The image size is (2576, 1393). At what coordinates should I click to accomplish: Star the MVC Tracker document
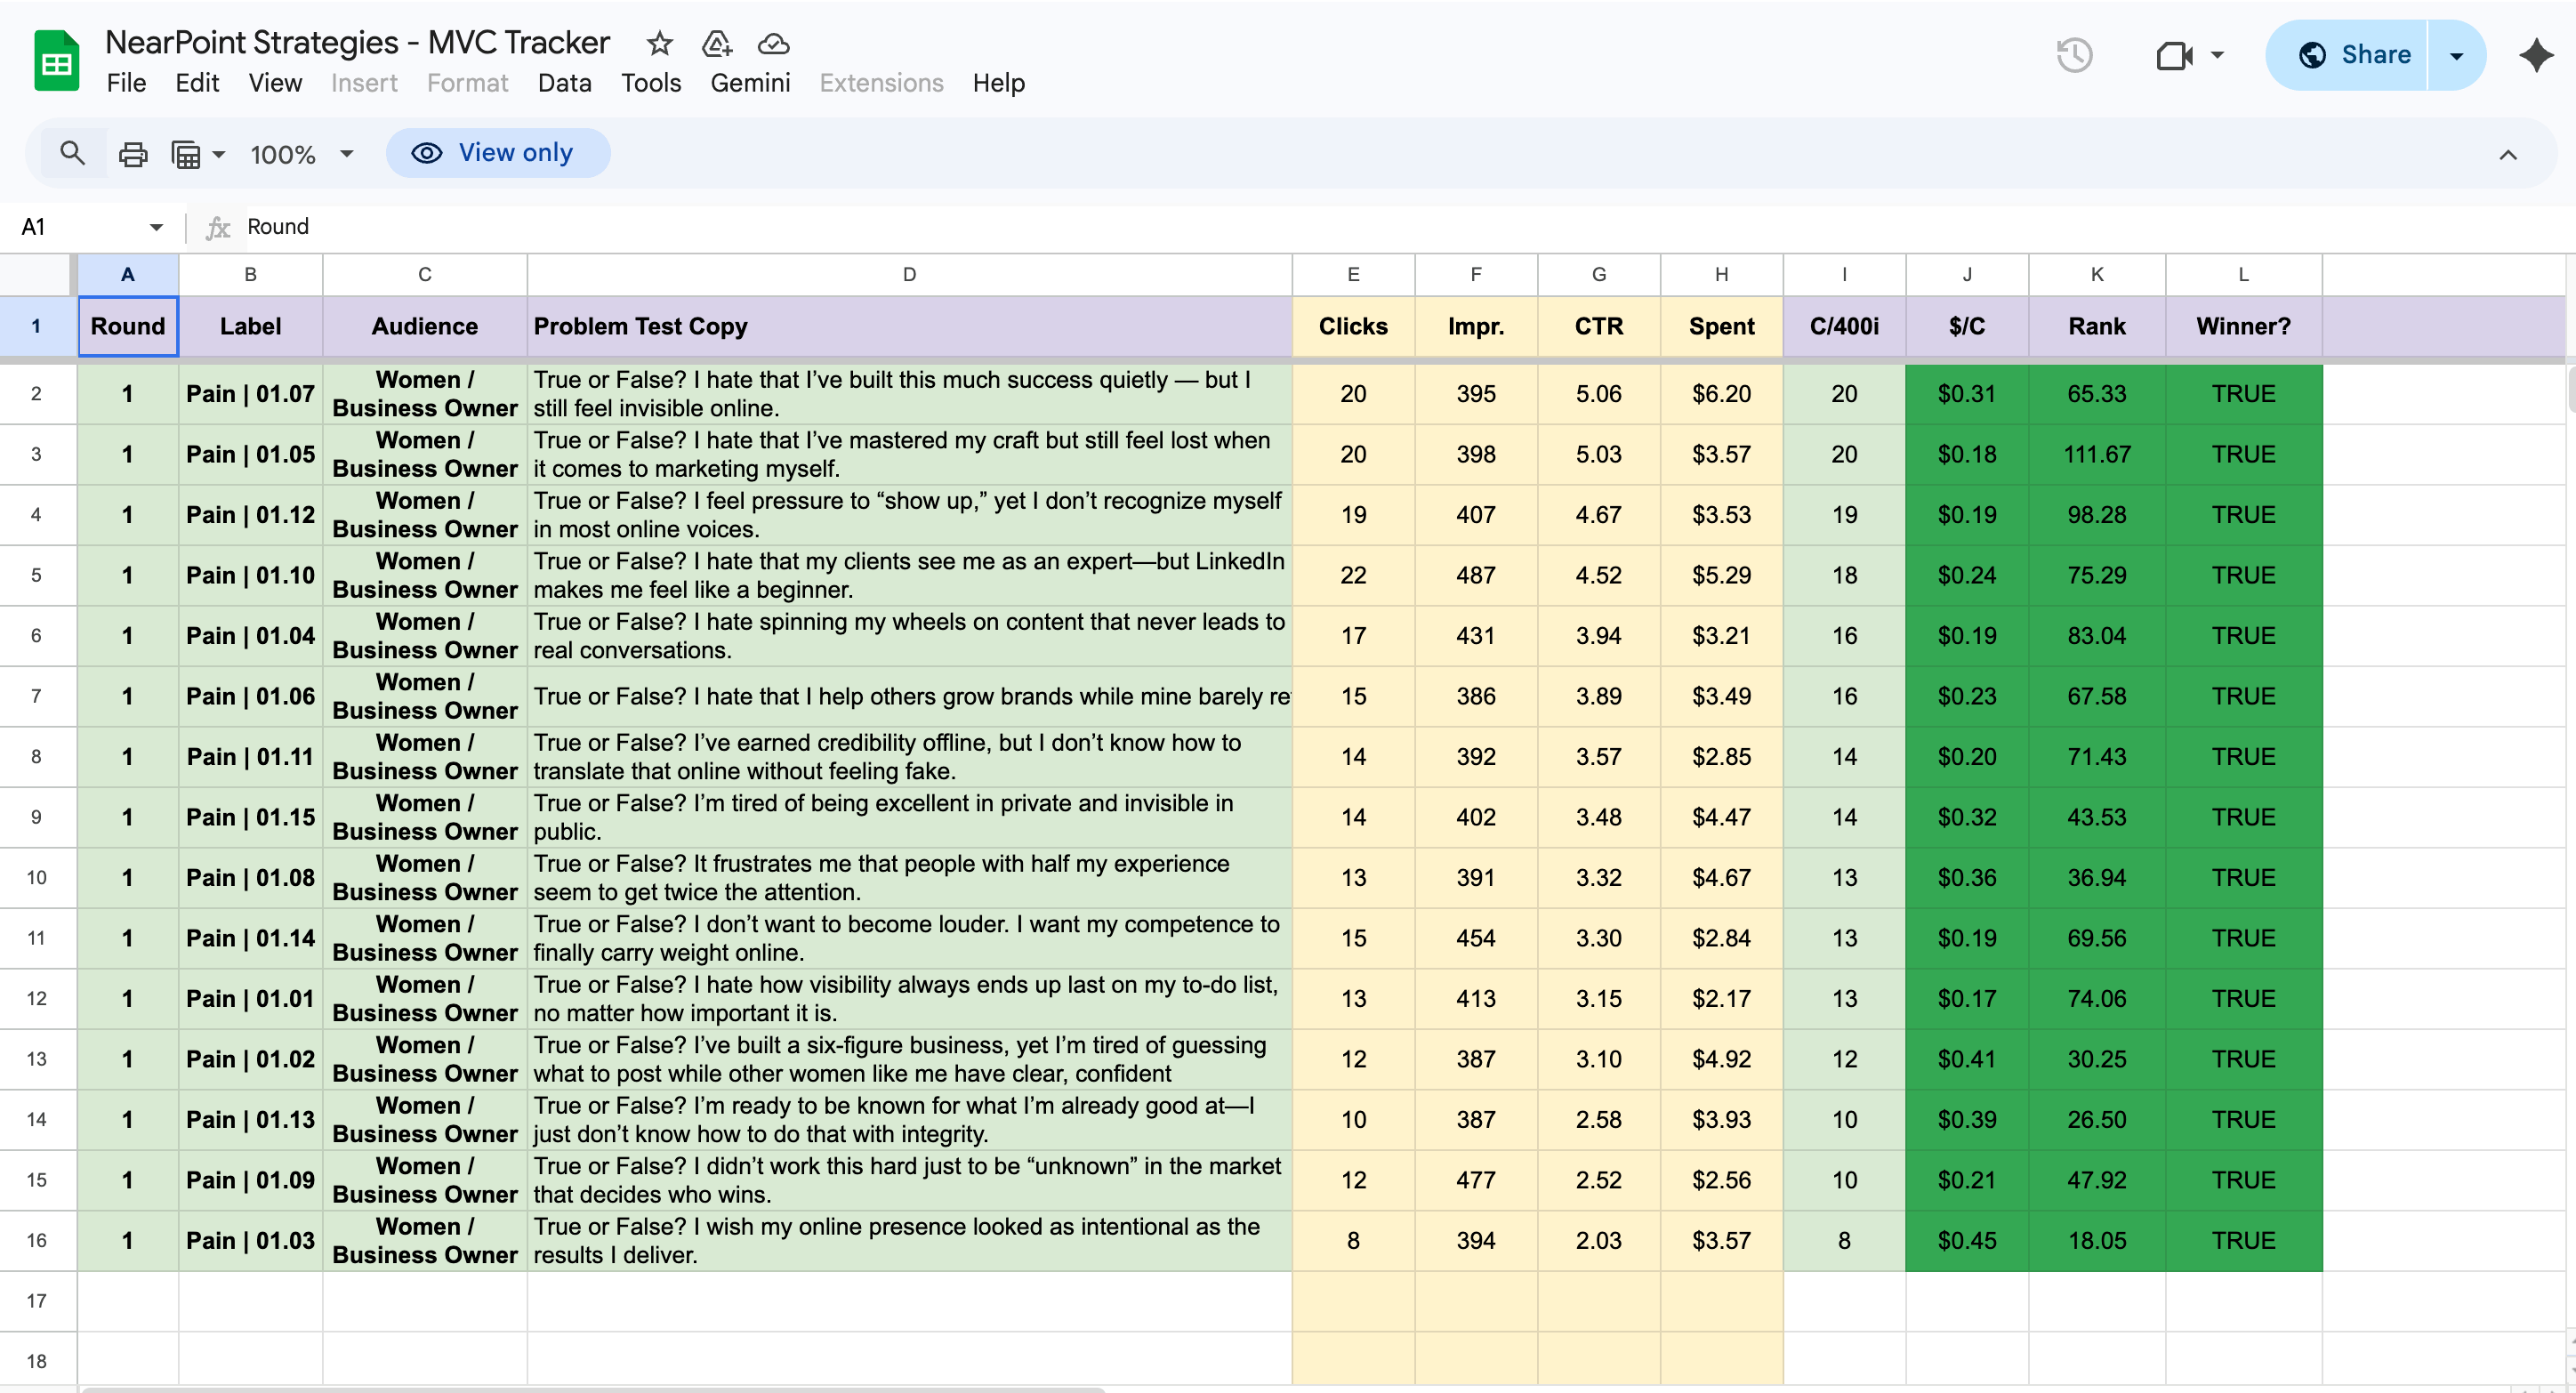pos(659,43)
